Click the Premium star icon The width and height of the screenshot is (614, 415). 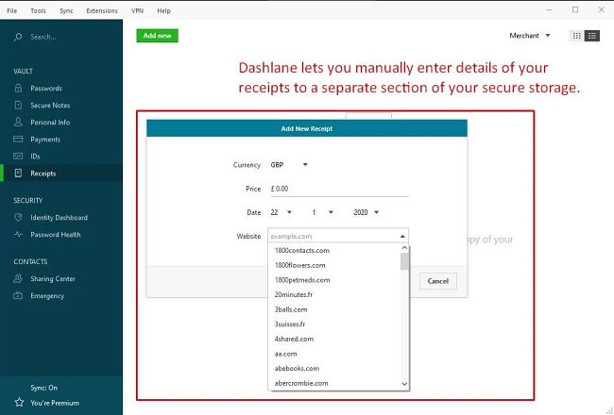point(19,403)
